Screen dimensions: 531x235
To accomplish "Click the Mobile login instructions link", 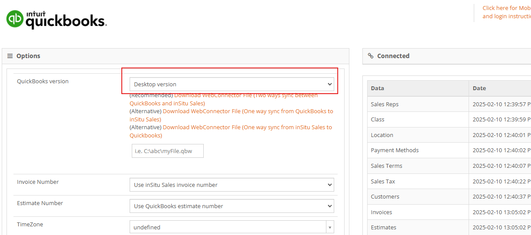I will (507, 12).
